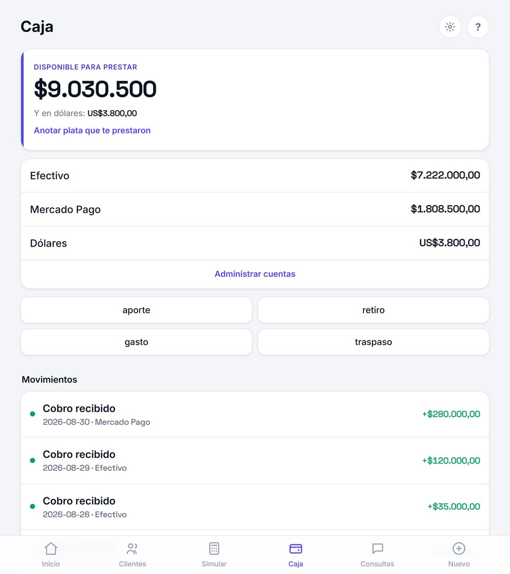Click the $9.030.500 available total

tap(95, 89)
